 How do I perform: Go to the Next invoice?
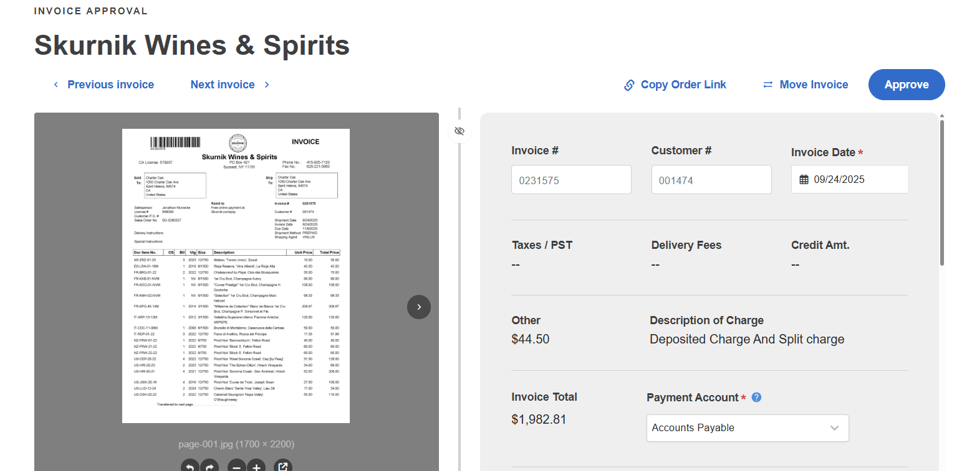tap(230, 85)
